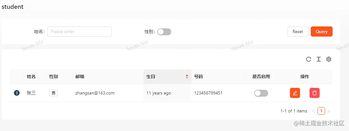Click the 姓名 column header
The width and height of the screenshot is (349, 131).
31,77
